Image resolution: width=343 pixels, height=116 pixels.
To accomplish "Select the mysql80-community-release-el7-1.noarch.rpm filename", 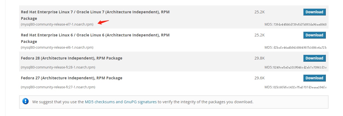I will click(57, 24).
